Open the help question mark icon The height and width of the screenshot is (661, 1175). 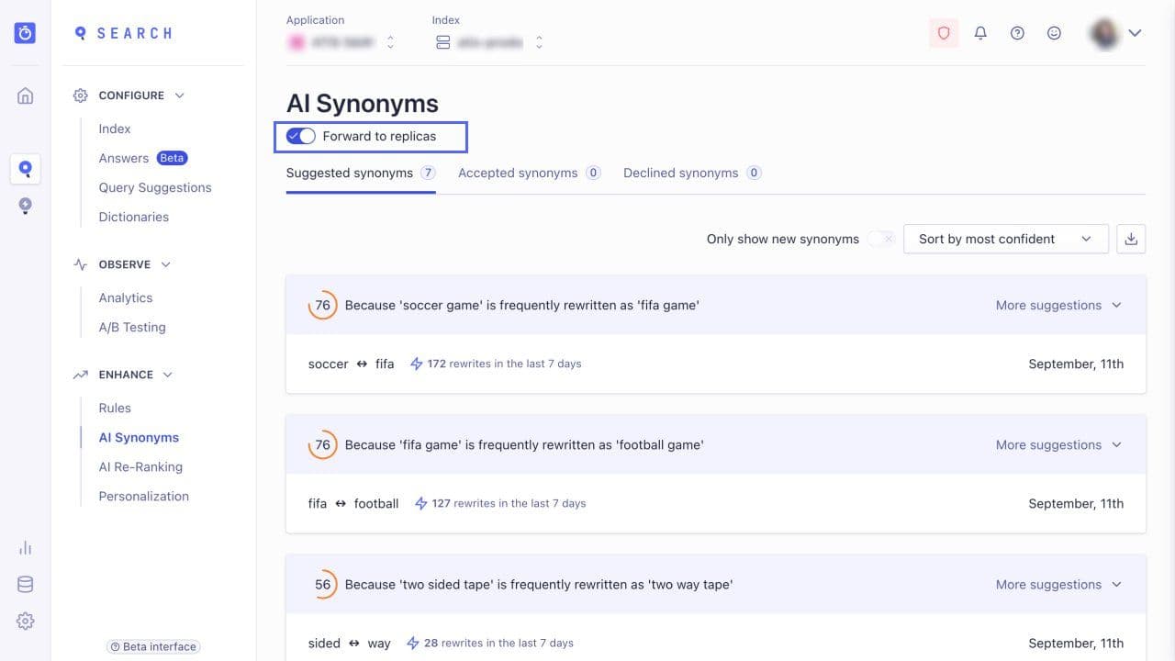pos(1017,33)
